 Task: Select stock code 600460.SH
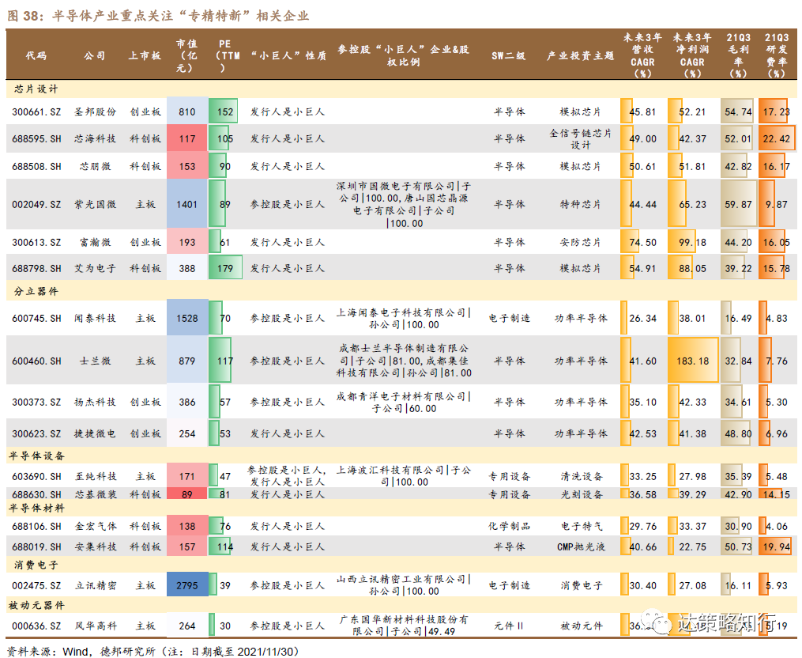click(36, 361)
